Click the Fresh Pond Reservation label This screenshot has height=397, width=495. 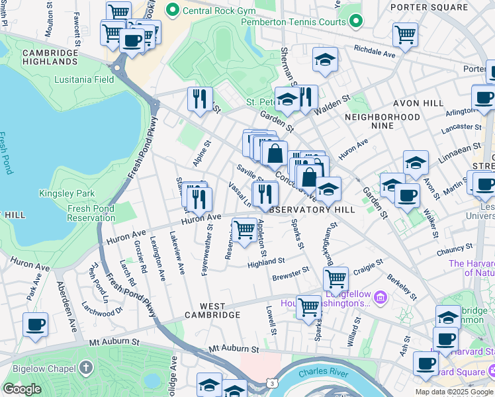[x=91, y=213]
